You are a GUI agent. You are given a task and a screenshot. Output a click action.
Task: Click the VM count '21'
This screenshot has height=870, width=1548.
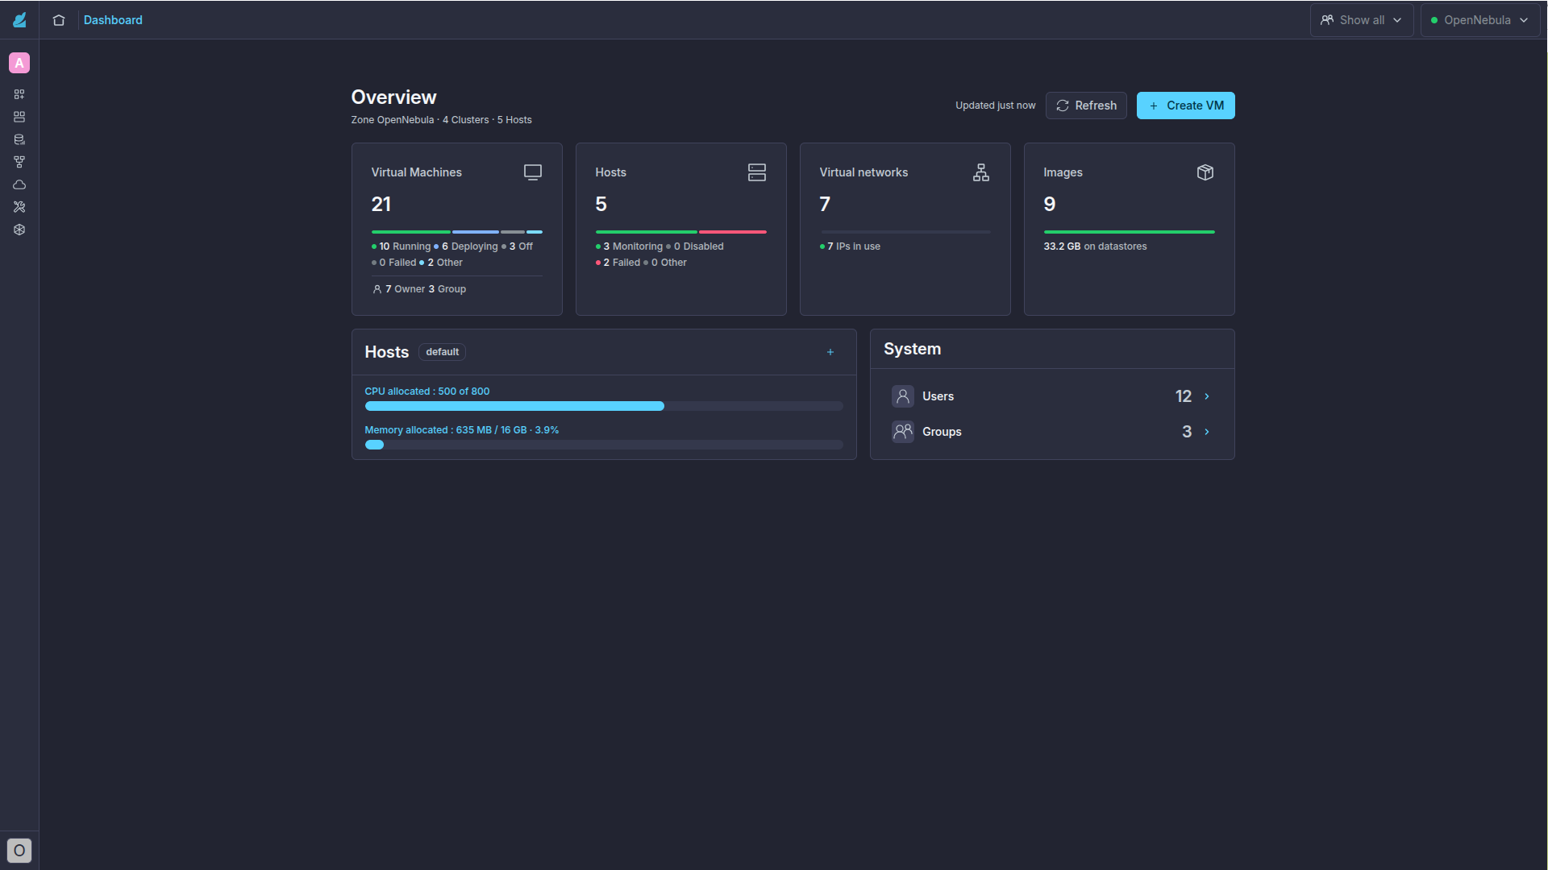[381, 205]
